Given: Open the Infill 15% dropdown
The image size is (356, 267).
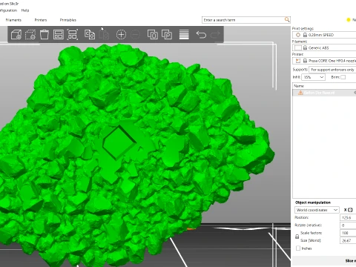Looking at the screenshot, I should 313,77.
